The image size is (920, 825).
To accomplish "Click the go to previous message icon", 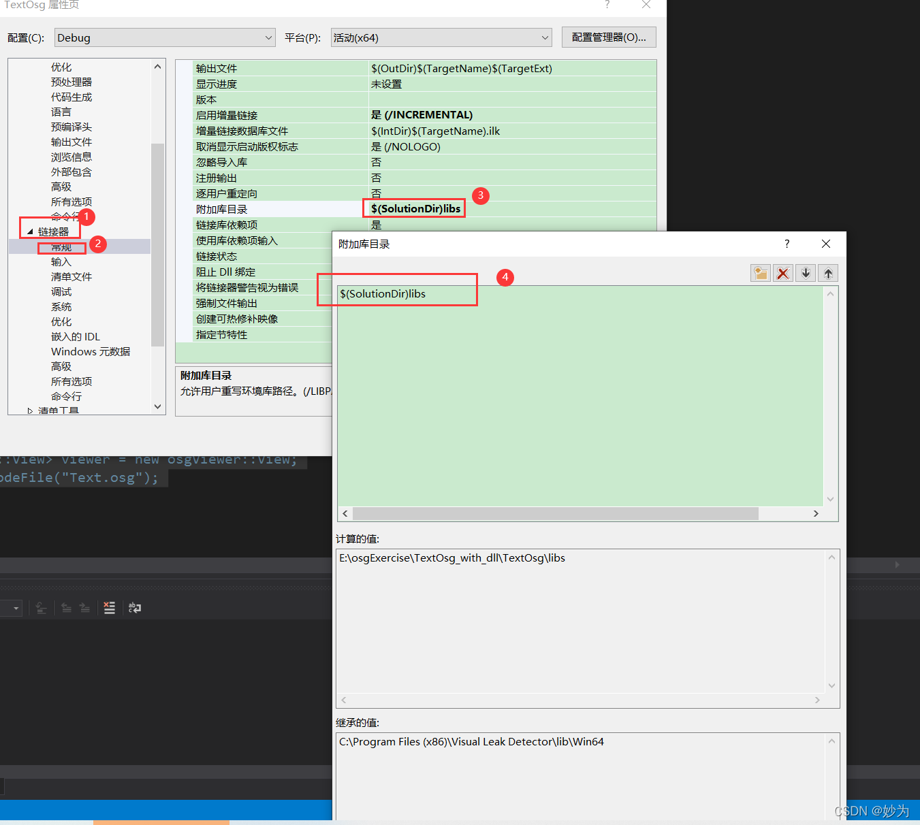I will [x=66, y=608].
